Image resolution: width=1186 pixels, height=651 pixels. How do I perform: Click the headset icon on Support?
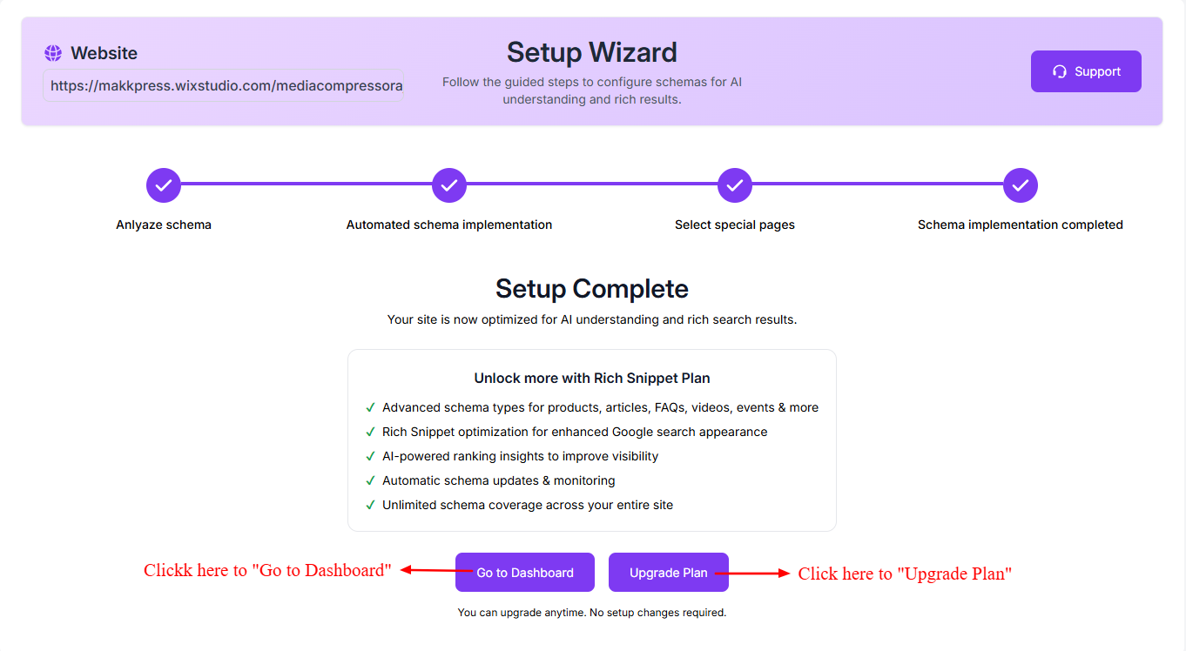[1060, 71]
